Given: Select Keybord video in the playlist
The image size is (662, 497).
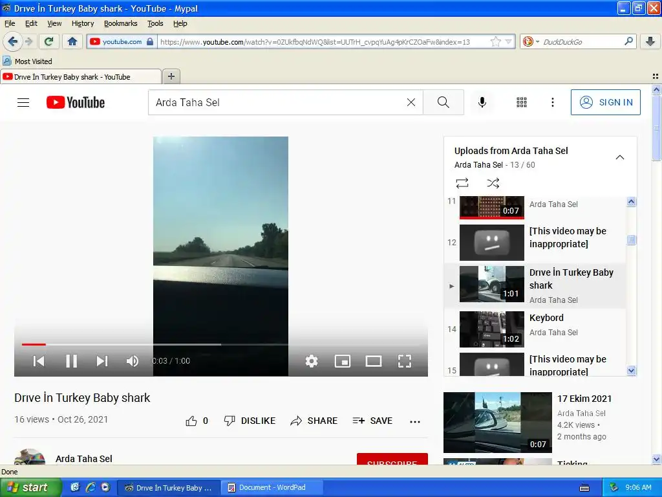Looking at the screenshot, I should 535,329.
